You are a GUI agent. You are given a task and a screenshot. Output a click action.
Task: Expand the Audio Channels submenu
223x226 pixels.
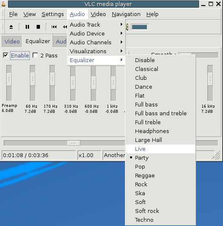pyautogui.click(x=96, y=42)
